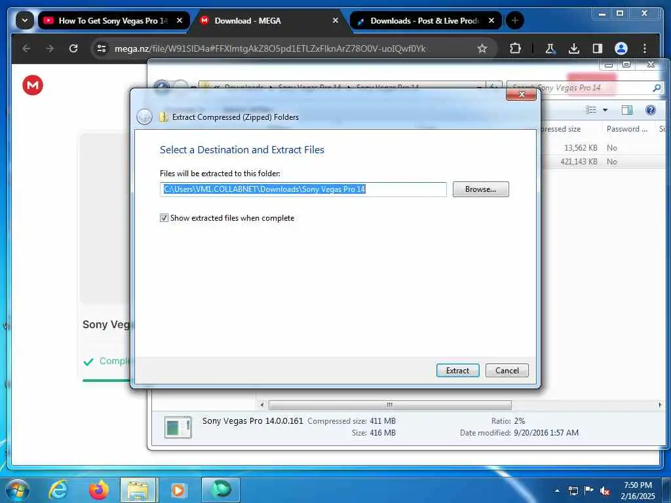Close the Download - MEGA tab

(335, 20)
